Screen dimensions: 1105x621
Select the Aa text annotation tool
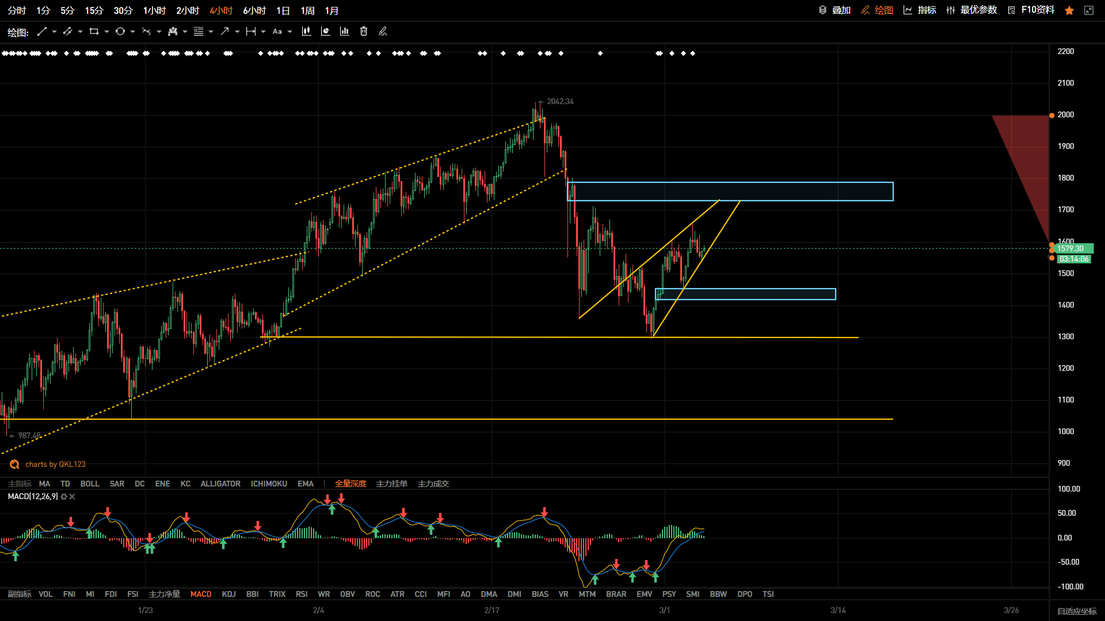point(277,32)
